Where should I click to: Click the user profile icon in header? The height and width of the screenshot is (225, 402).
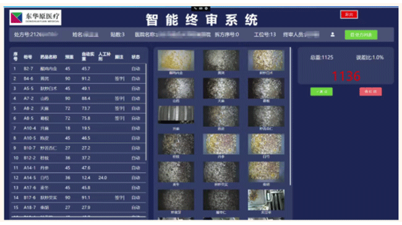[332, 35]
